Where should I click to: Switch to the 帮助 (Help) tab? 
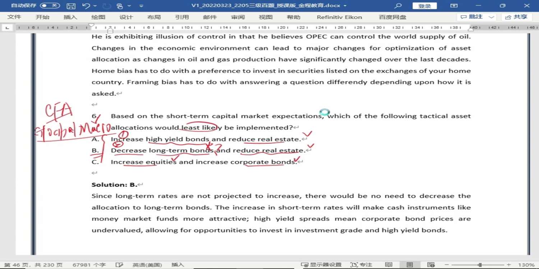click(294, 17)
